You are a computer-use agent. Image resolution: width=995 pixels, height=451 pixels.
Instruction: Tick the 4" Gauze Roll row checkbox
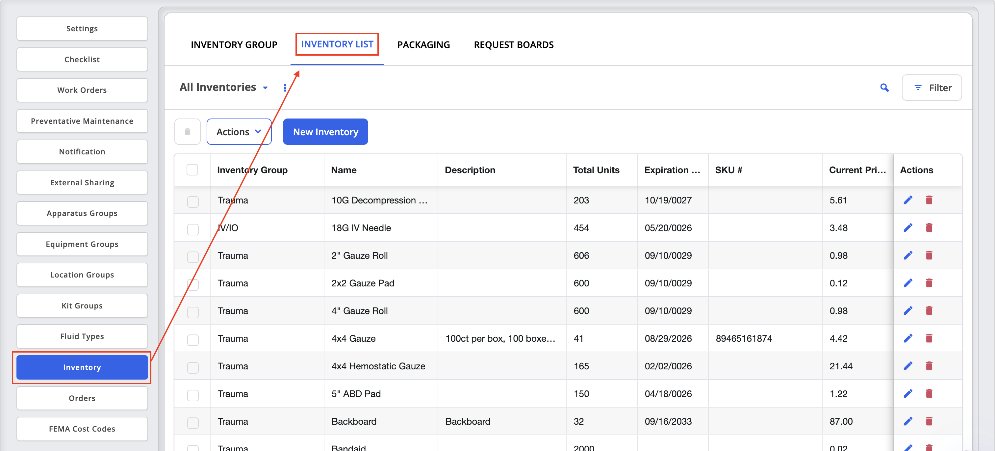tap(193, 312)
